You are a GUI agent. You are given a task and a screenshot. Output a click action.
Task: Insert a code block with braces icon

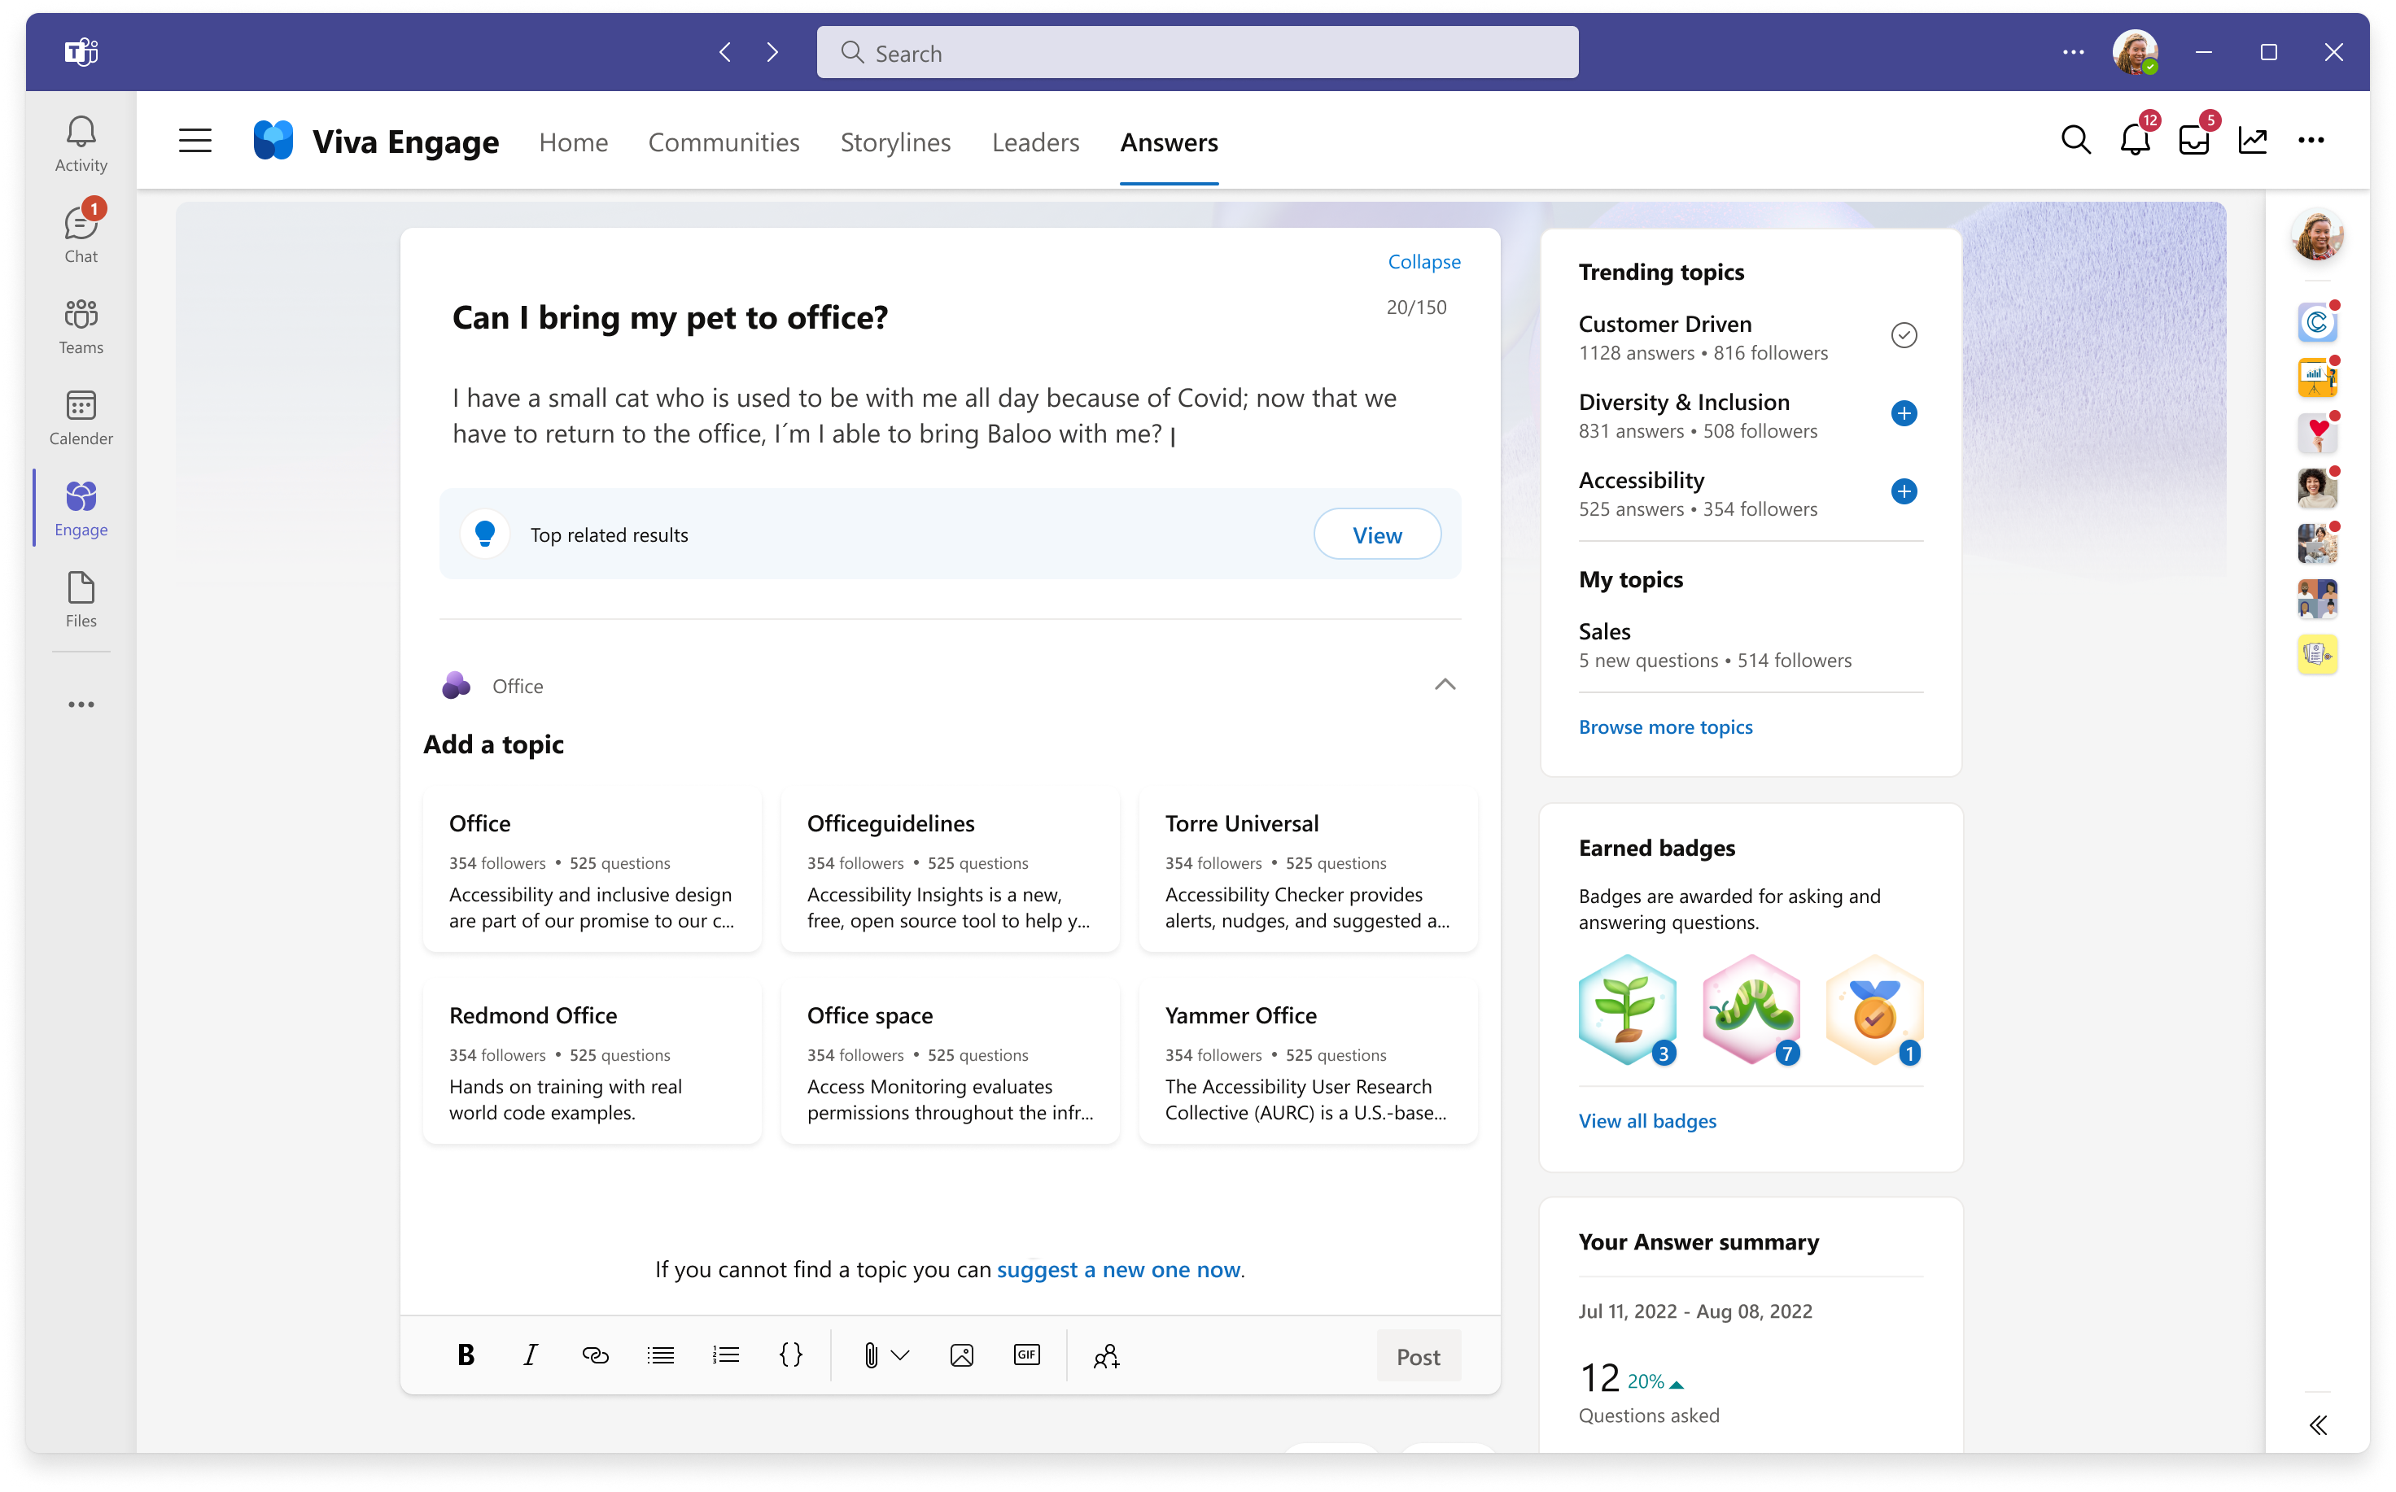(791, 1355)
